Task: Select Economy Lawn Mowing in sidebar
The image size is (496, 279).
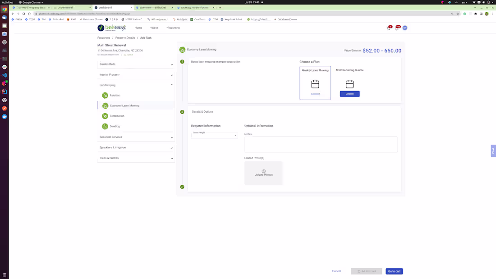Action: coord(136,105)
